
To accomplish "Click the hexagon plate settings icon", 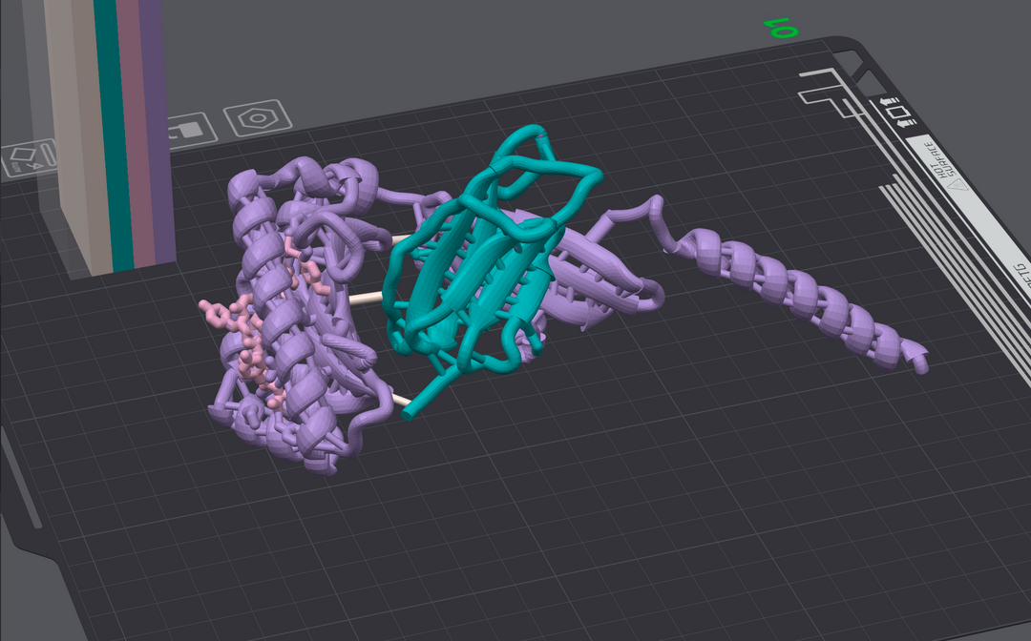I will [x=257, y=119].
